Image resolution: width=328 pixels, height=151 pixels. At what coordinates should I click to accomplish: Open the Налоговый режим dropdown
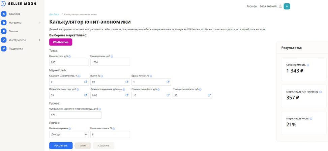point(69,134)
